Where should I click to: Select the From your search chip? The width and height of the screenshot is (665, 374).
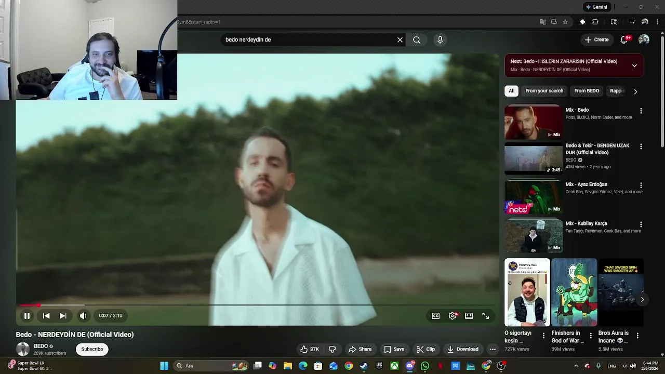tap(544, 91)
